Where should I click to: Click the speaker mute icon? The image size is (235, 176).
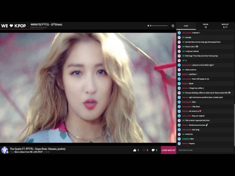click(148, 26)
